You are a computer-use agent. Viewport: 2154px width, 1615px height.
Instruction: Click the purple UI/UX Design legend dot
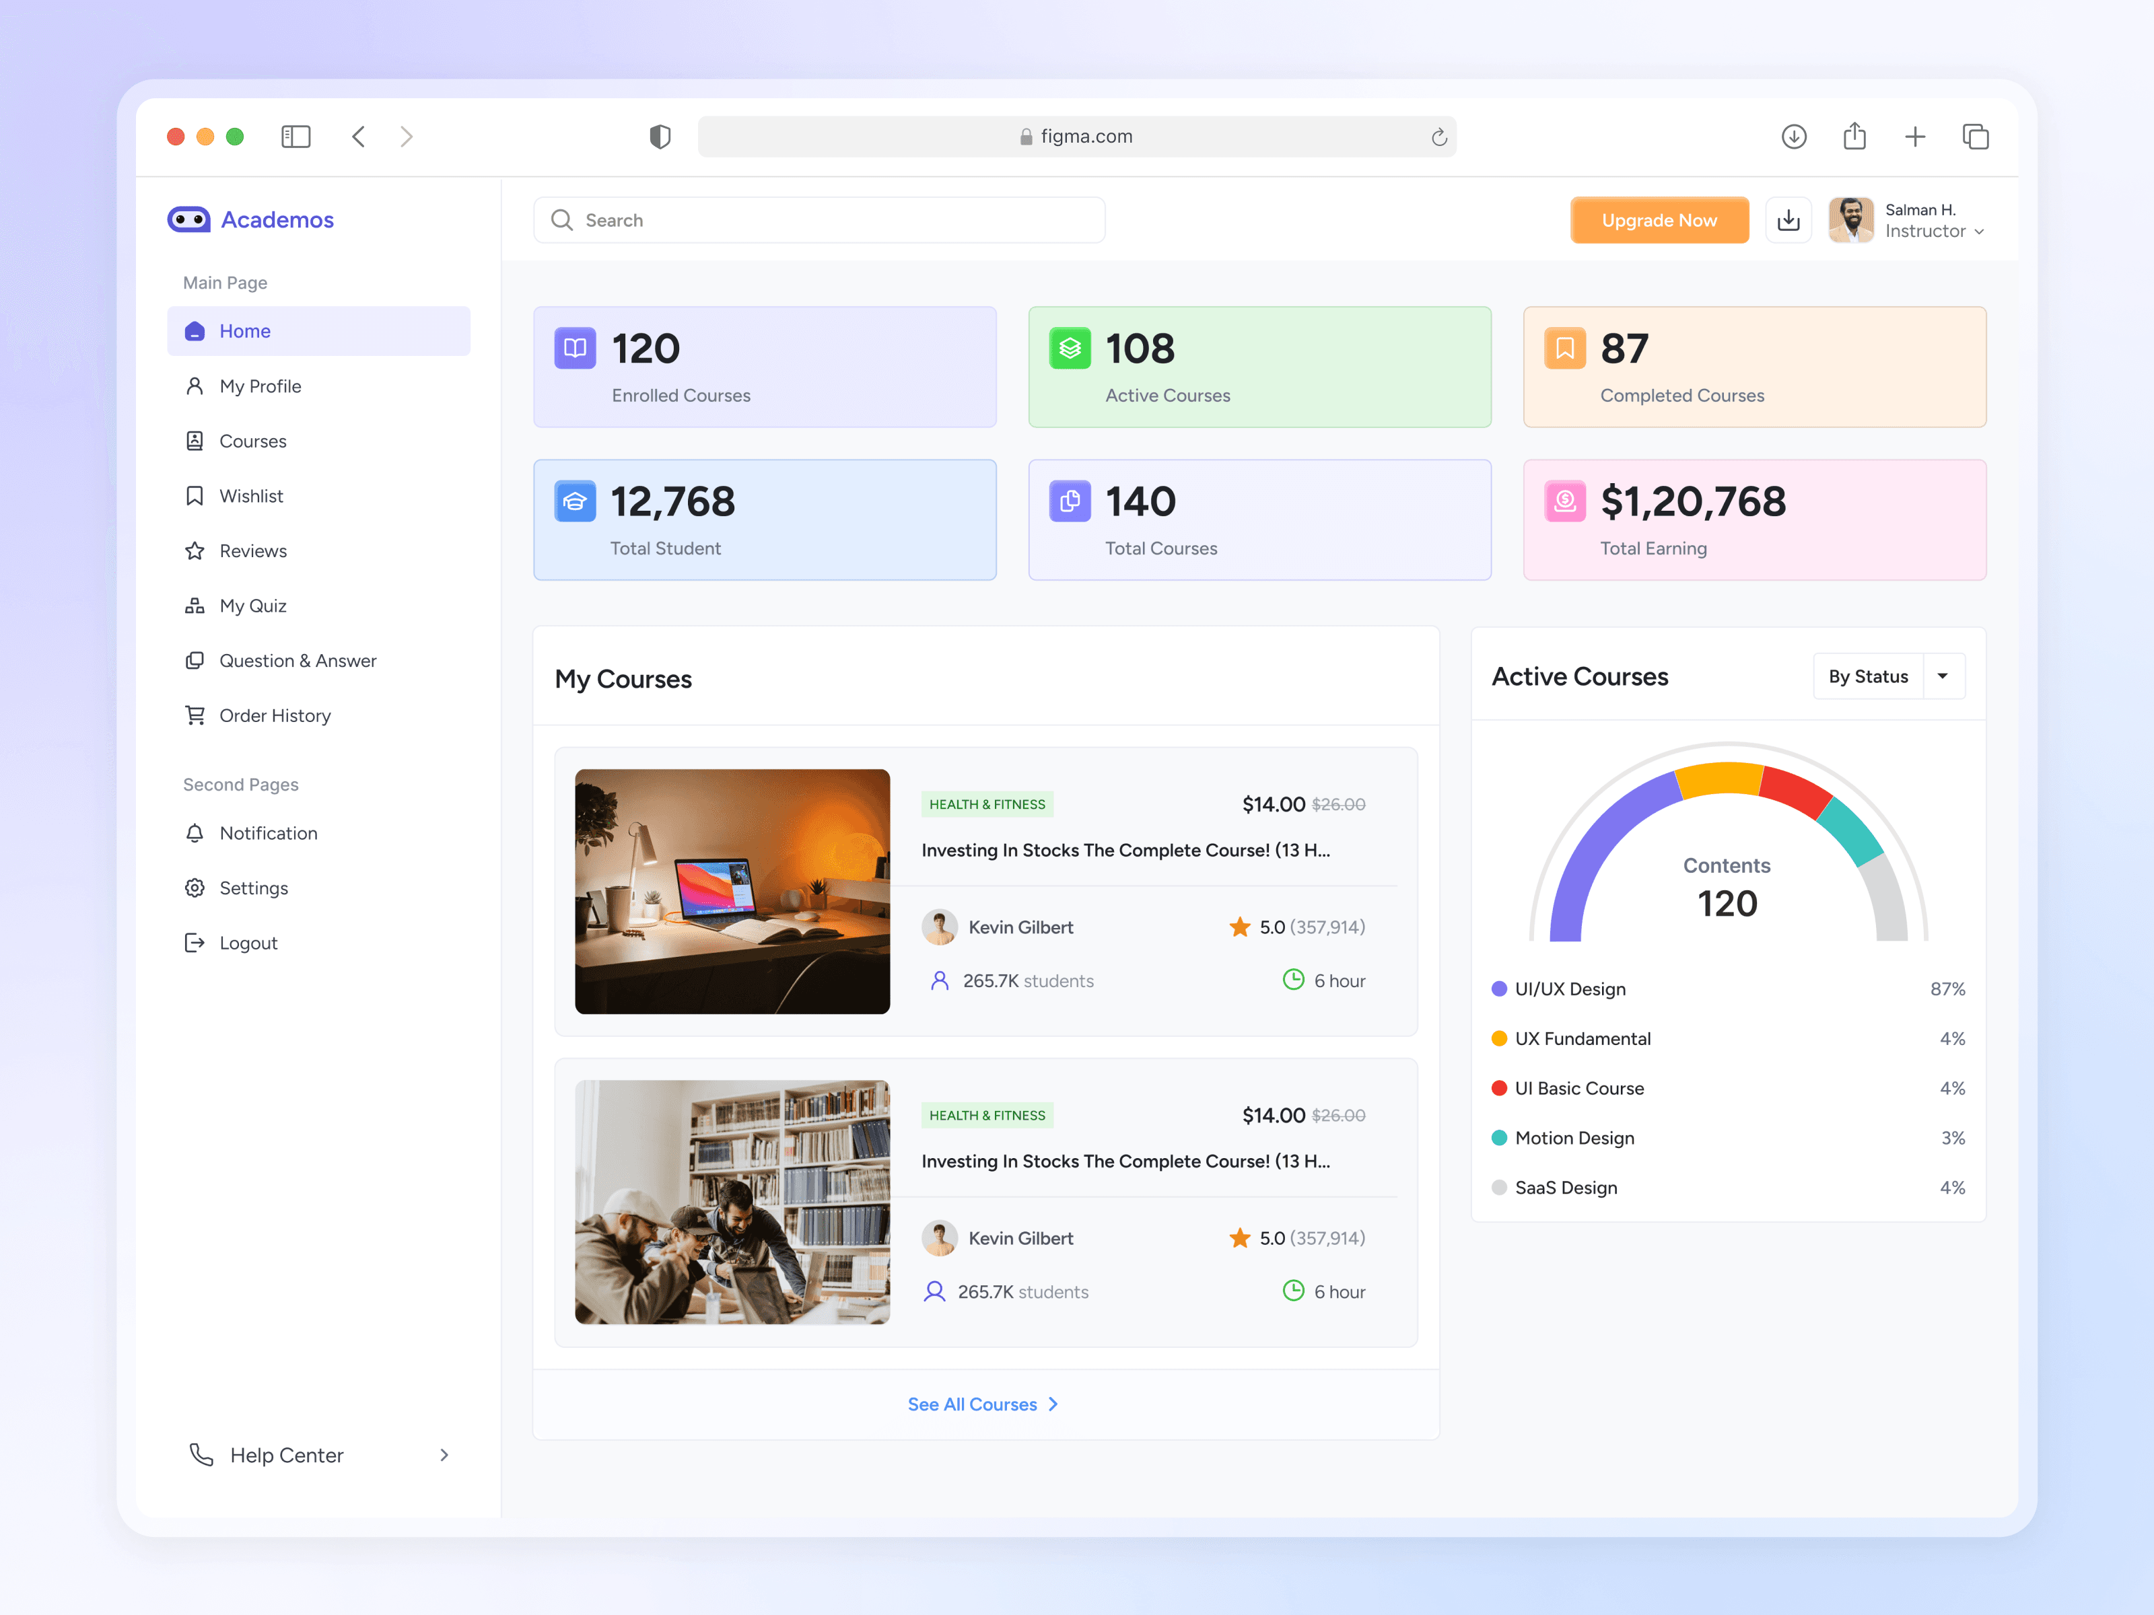pos(1498,989)
